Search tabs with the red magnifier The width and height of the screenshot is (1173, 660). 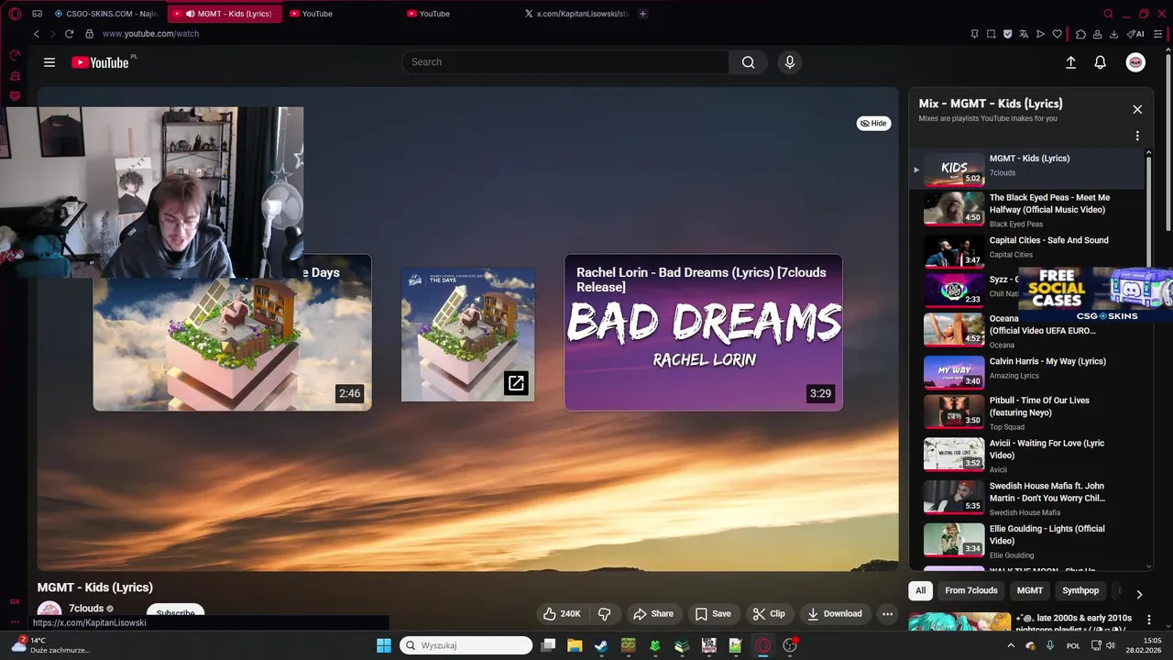1108,14
